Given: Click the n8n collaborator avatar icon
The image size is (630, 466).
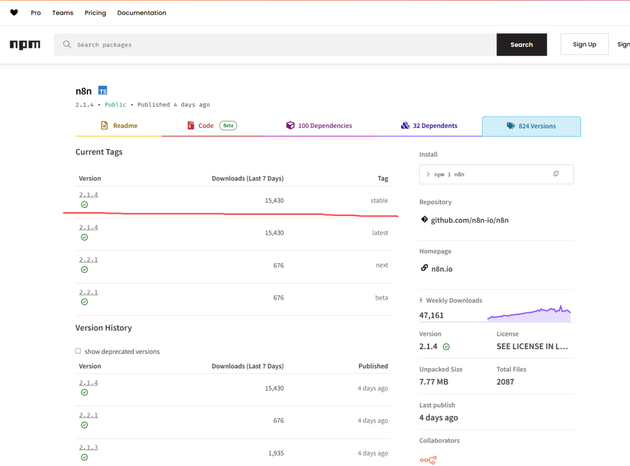Looking at the screenshot, I should pyautogui.click(x=428, y=460).
